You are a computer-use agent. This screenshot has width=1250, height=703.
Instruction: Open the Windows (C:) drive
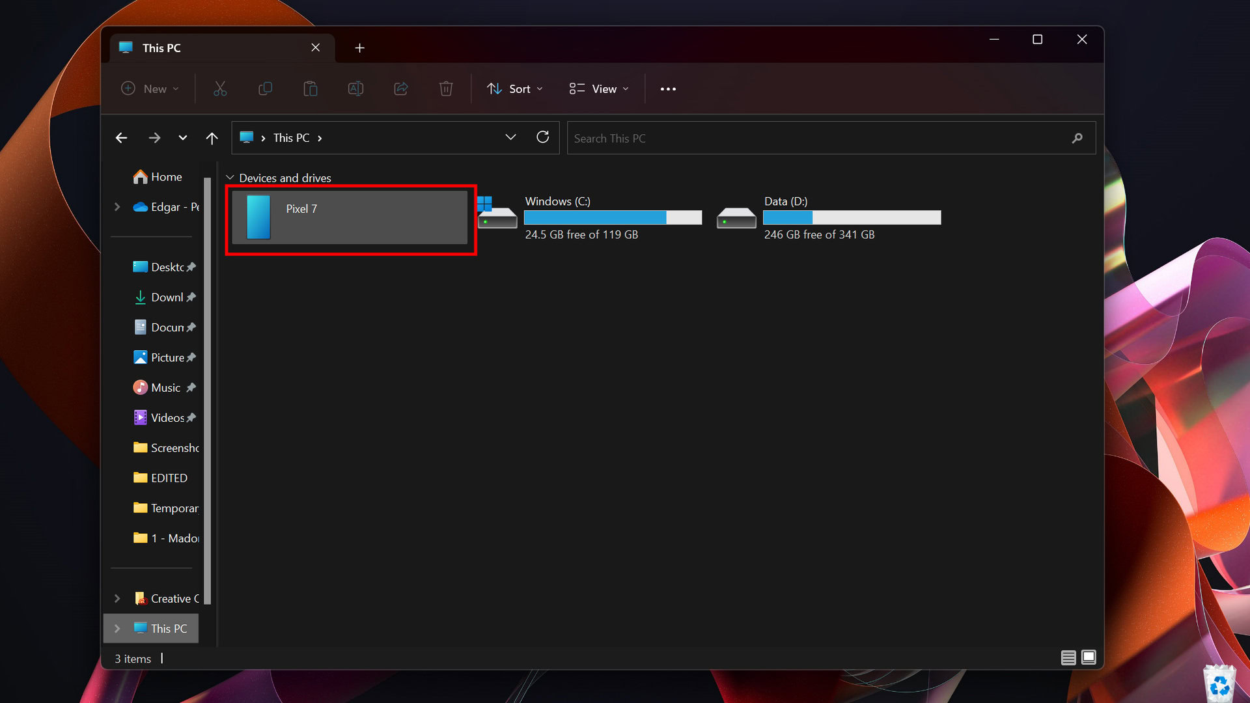[x=558, y=201]
